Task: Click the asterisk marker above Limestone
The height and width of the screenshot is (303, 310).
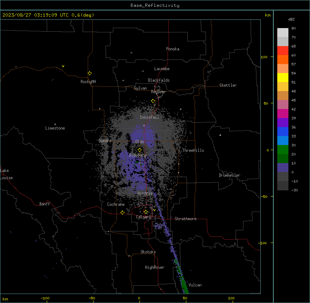Action: click(x=55, y=125)
